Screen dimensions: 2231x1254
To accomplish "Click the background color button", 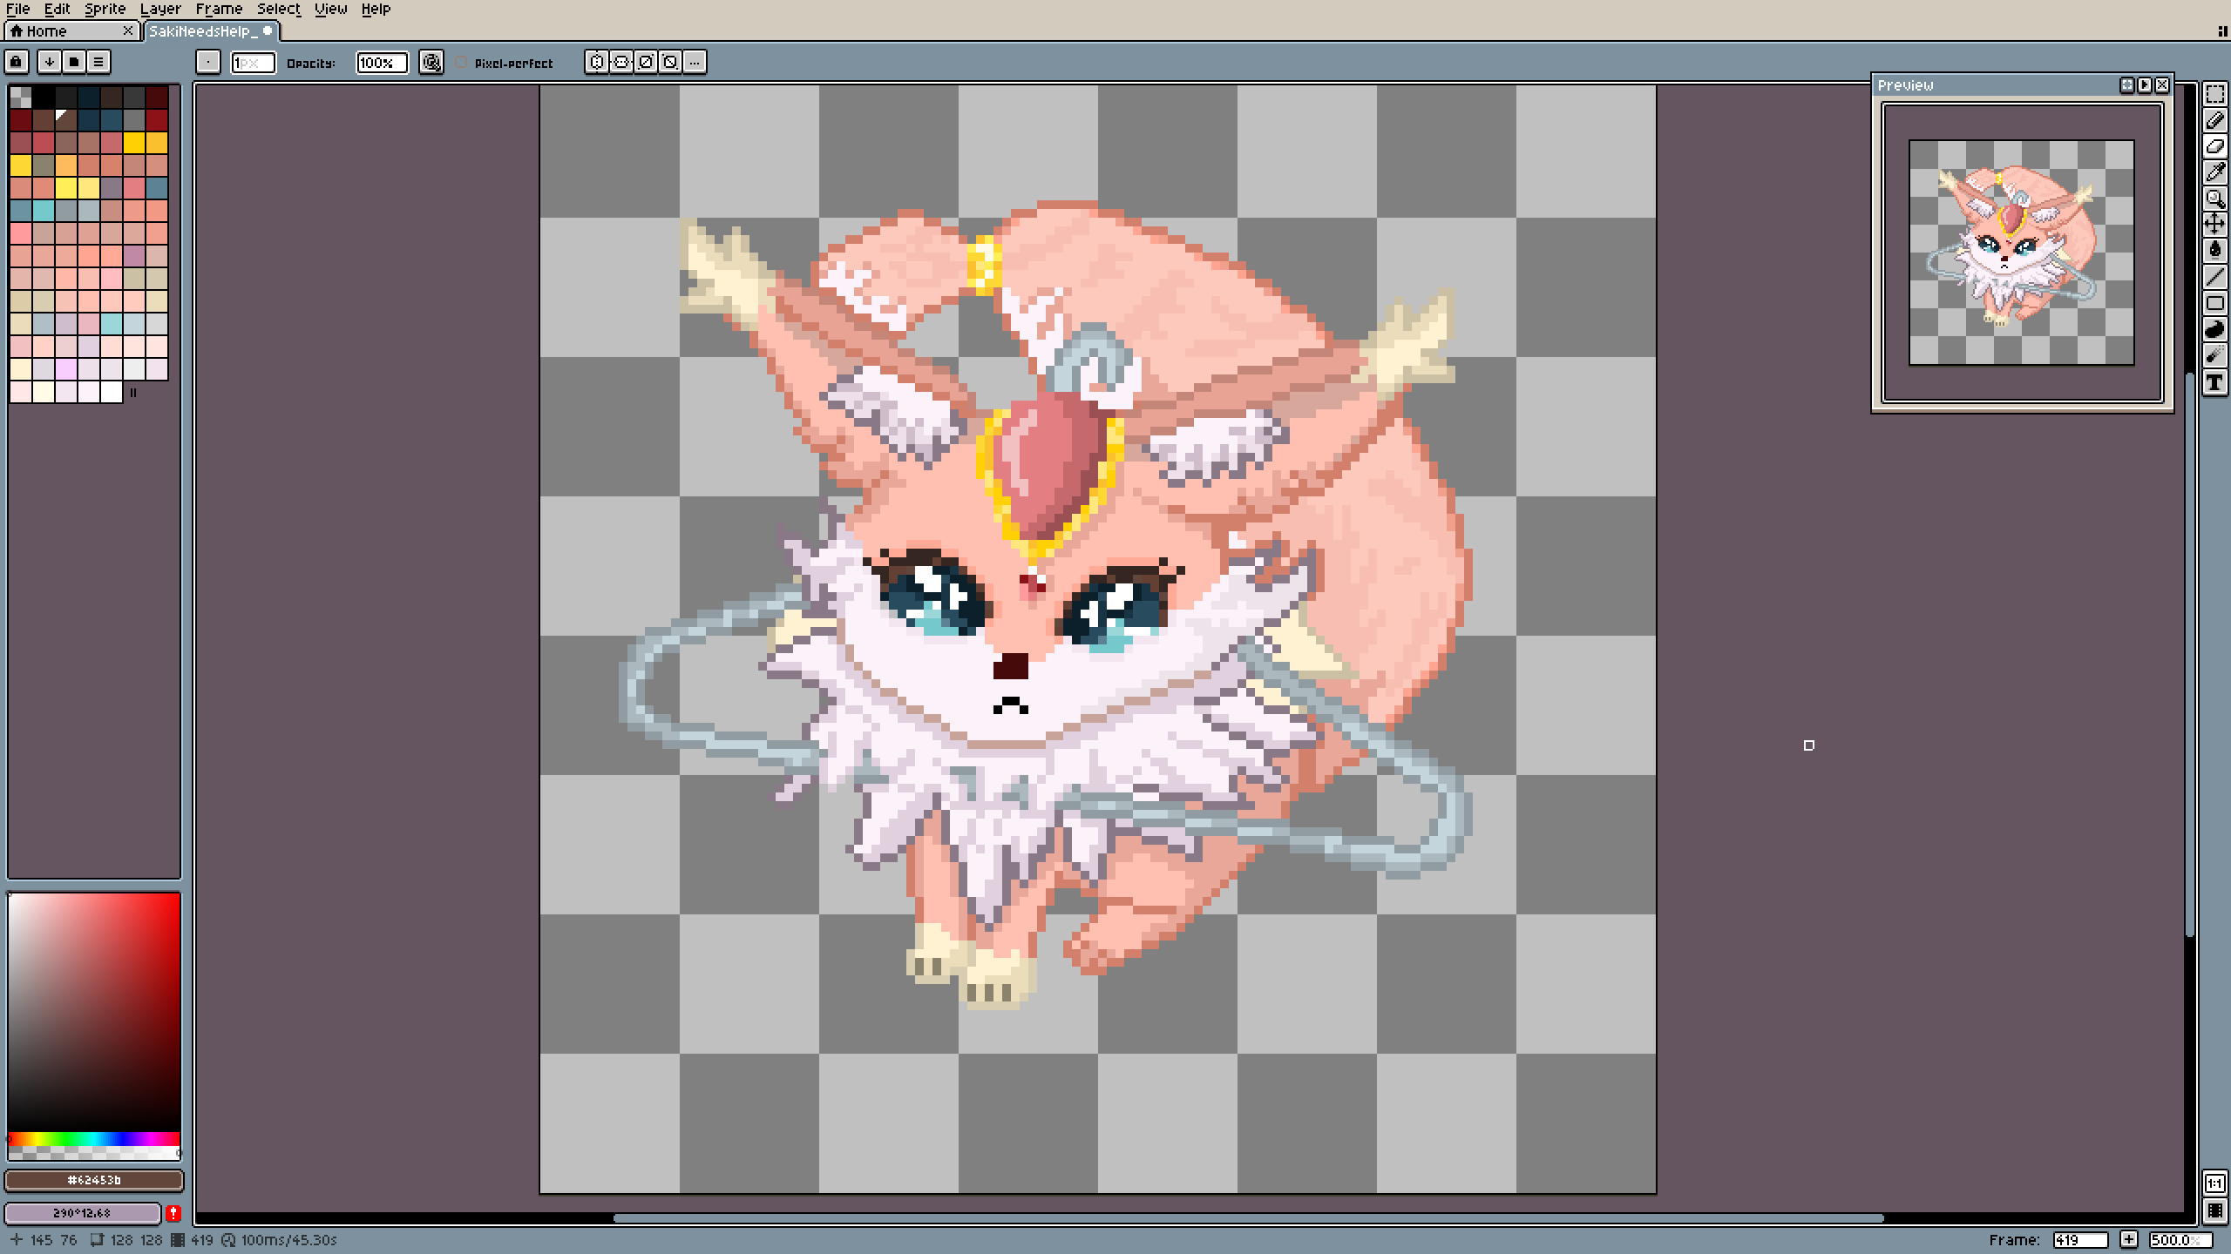I will click(x=83, y=1213).
